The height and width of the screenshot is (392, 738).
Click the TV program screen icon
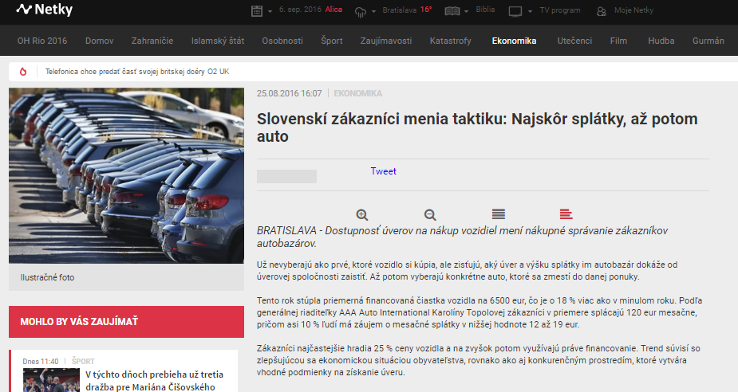[x=515, y=11]
